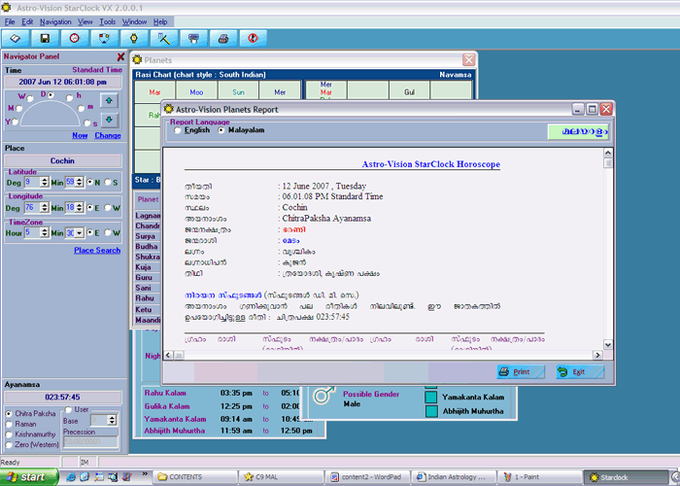Select the M (month) time radio button
680x486 pixels.
click(18, 109)
